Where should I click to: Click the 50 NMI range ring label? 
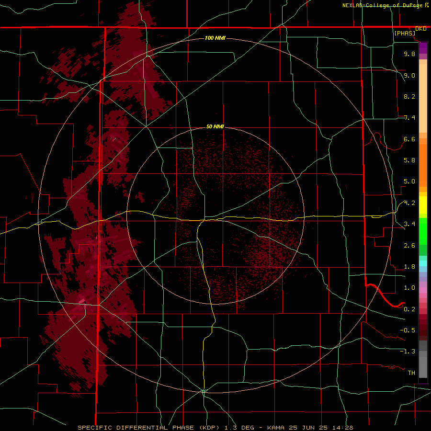[215, 127]
